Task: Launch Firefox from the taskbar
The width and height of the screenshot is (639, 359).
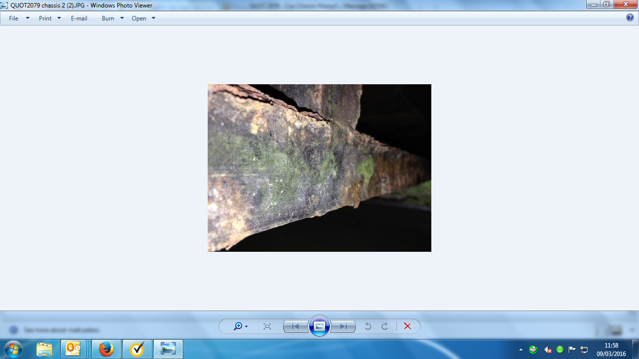Action: [x=106, y=349]
